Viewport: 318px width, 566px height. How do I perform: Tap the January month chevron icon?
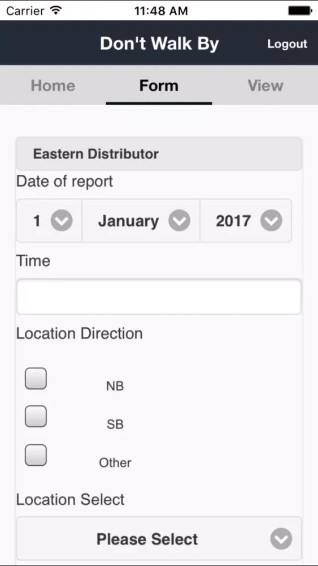pos(180,221)
